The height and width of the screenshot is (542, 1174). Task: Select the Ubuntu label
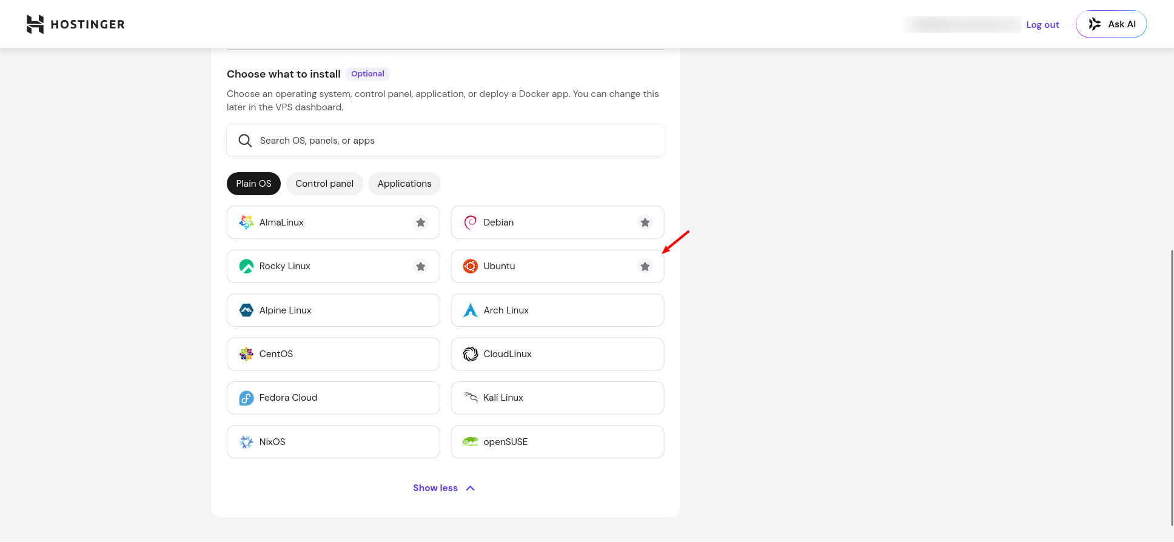[499, 266]
